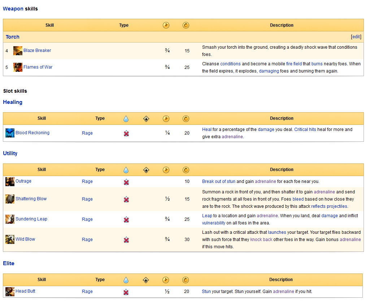Follow the Weapon link in section title

[13, 9]
